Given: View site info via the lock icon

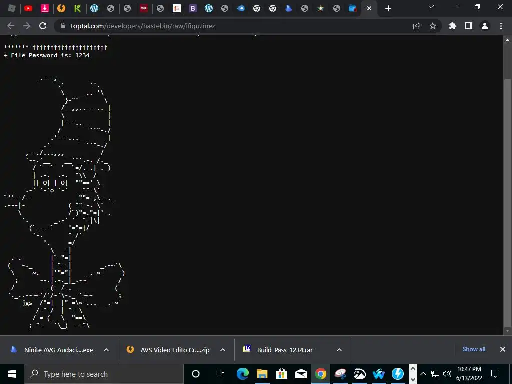Looking at the screenshot, I should pyautogui.click(x=63, y=26).
